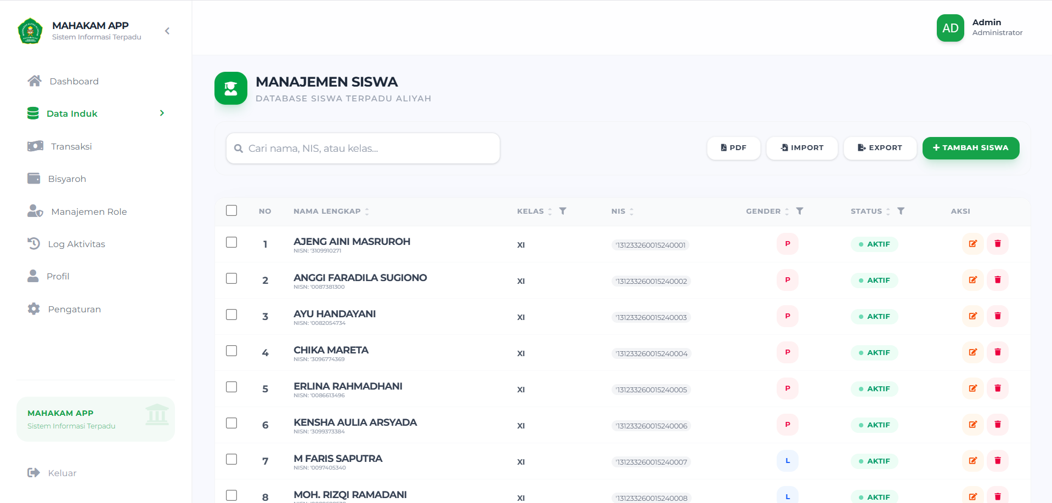Image resolution: width=1052 pixels, height=503 pixels.
Task: Check the box for Anggi Faradila Sugiono
Action: click(x=231, y=278)
